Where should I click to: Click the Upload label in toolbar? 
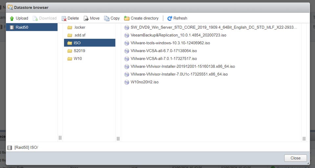point(22,18)
